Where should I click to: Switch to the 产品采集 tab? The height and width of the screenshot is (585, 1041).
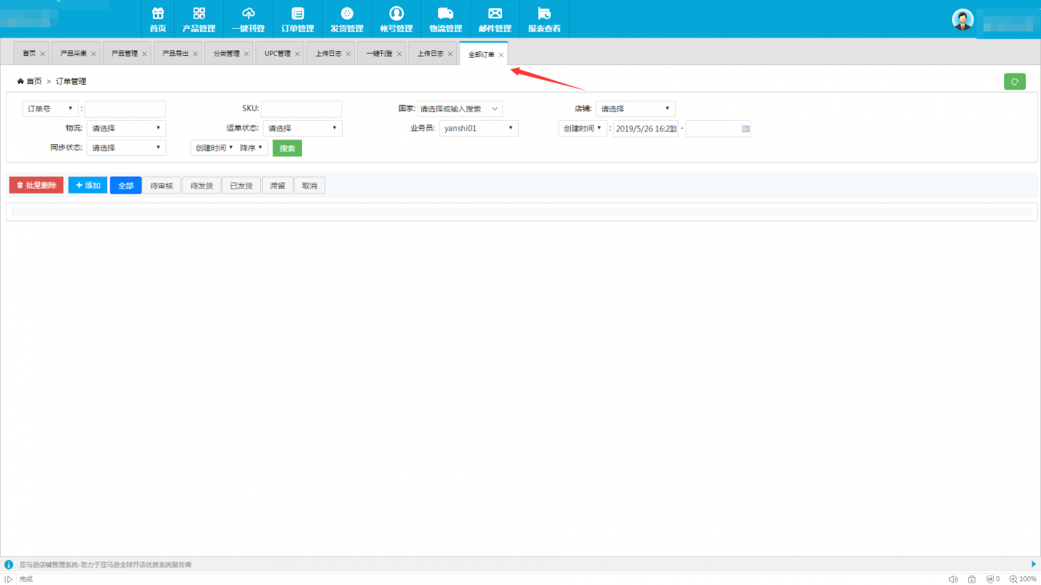tap(74, 54)
